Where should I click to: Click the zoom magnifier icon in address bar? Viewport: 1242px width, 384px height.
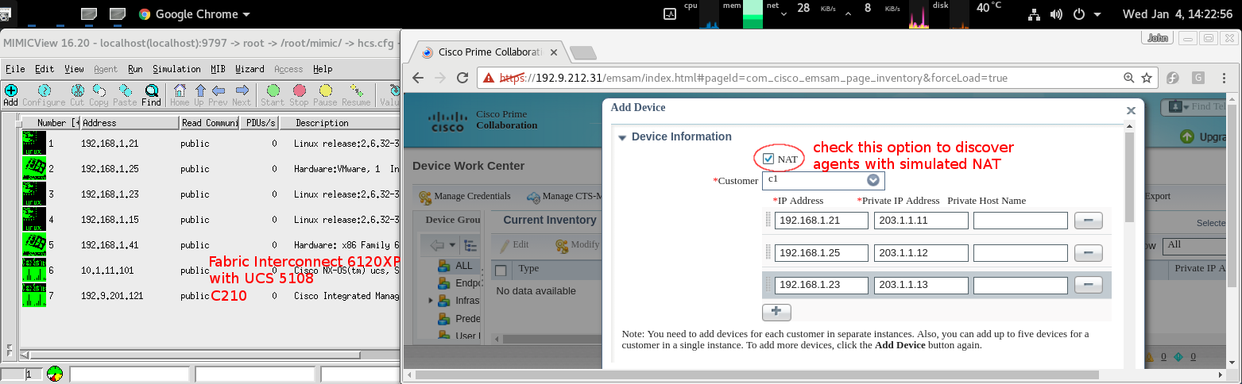(x=1129, y=78)
